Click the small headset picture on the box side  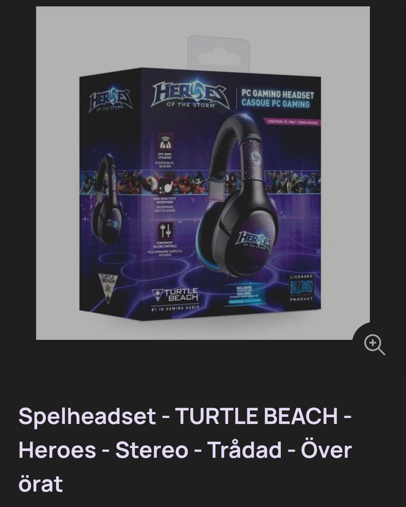click(x=107, y=199)
